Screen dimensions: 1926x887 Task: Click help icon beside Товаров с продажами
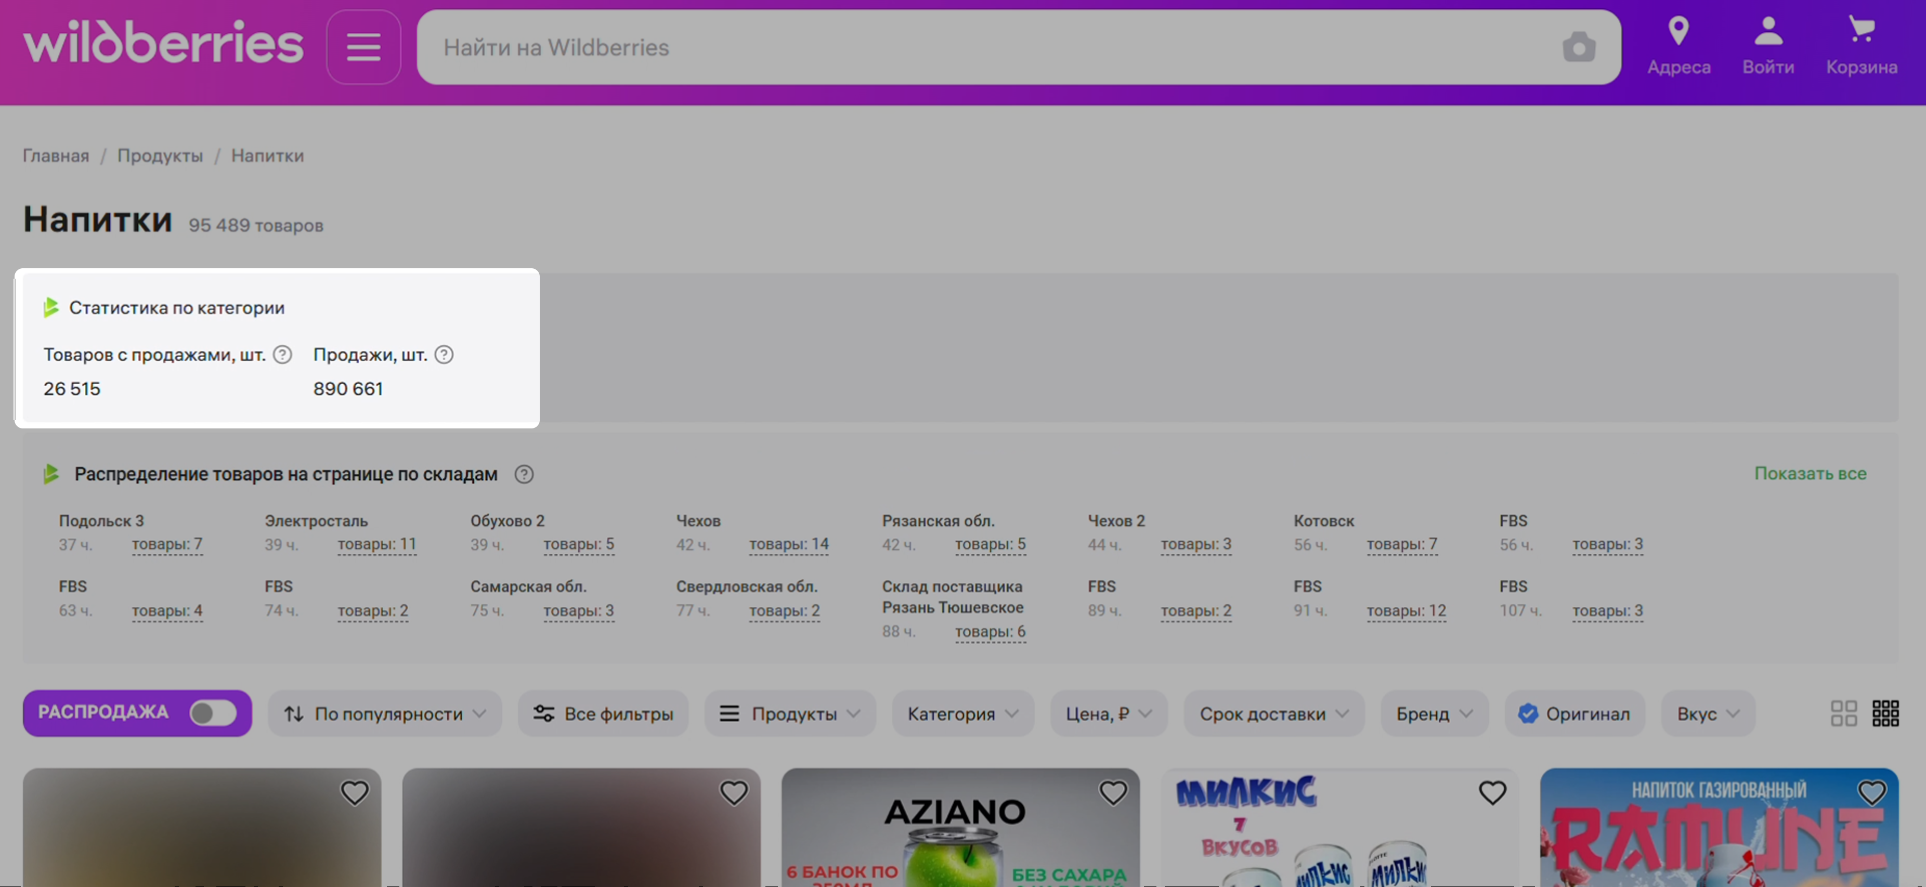click(x=283, y=355)
